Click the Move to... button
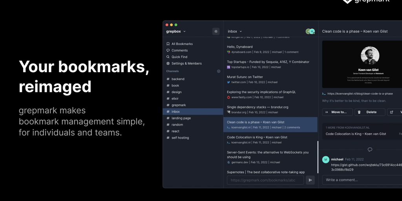This screenshot has width=402, height=201. coord(337,112)
